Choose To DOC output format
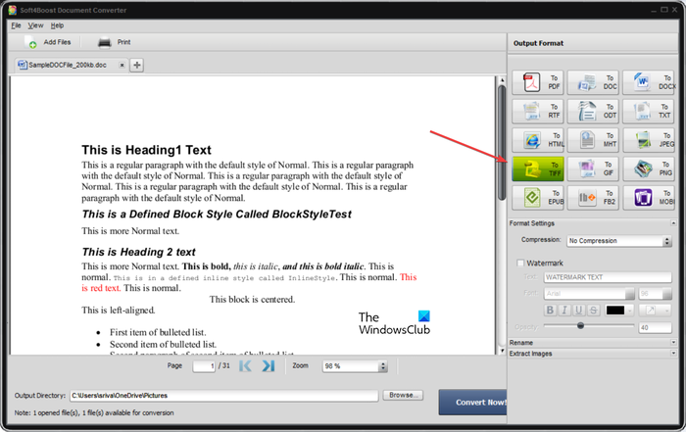The image size is (686, 432). [x=593, y=82]
